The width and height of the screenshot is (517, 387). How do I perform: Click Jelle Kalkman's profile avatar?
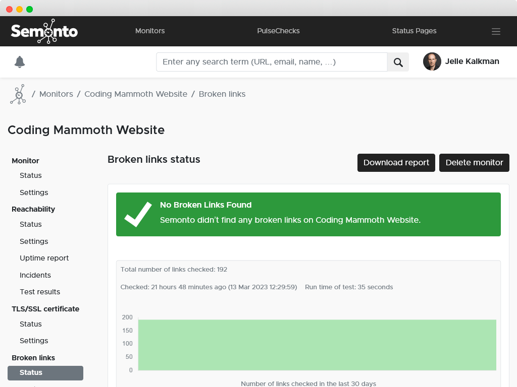click(x=432, y=61)
